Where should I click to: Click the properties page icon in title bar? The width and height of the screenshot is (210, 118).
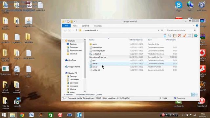(68, 21)
